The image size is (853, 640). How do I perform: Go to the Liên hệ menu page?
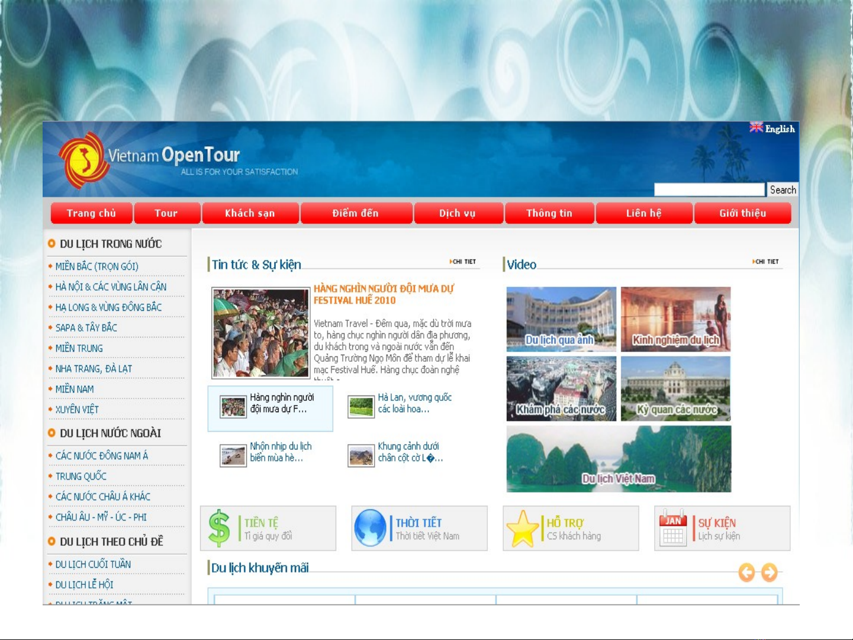tap(643, 213)
